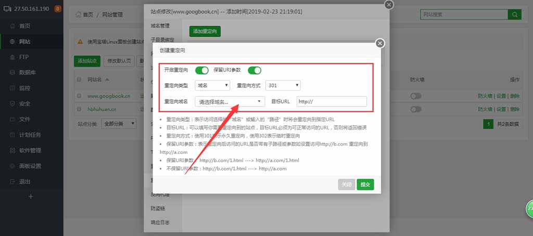The image size is (533, 236).
Task: Click the 添加站点 button
Action: pyautogui.click(x=87, y=61)
